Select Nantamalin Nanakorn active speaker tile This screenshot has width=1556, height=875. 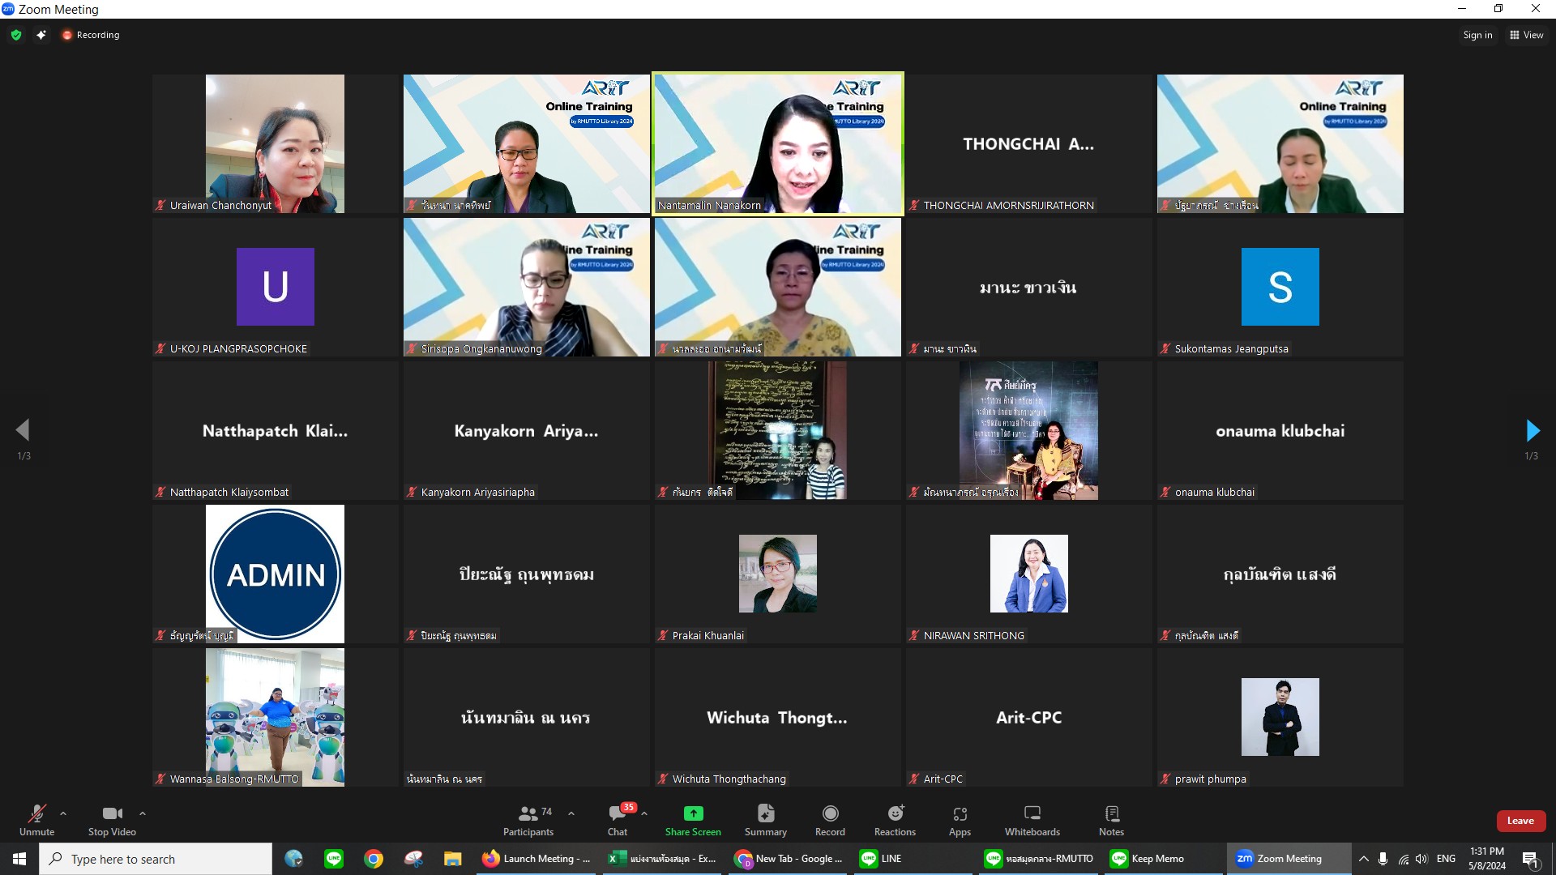tap(778, 143)
